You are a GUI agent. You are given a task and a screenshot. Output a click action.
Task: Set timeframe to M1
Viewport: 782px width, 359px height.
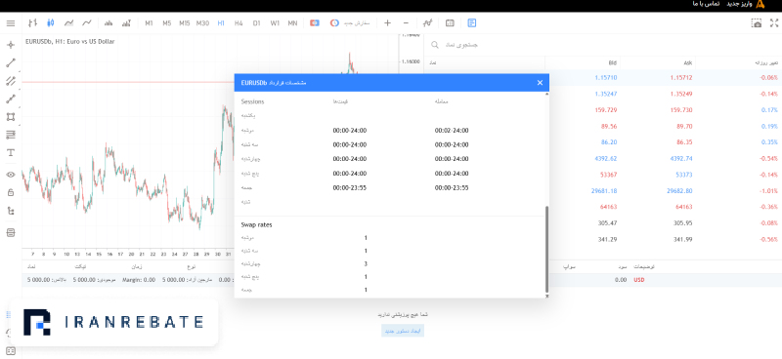click(x=149, y=22)
